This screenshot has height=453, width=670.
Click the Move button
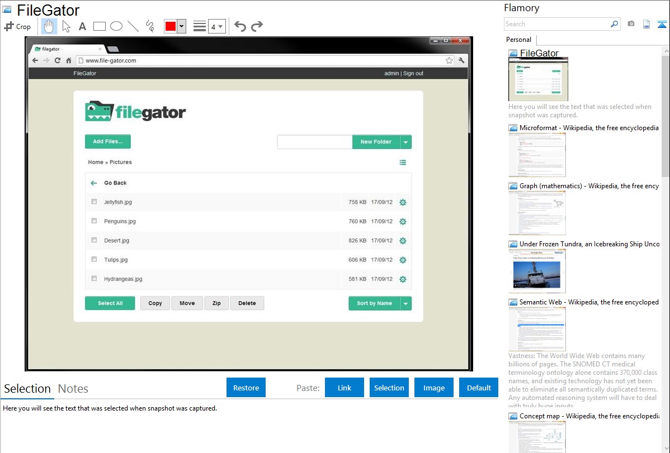tap(187, 303)
